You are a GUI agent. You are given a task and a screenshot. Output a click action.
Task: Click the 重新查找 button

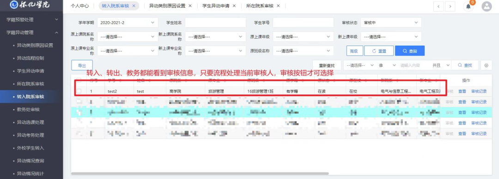pos(327,65)
